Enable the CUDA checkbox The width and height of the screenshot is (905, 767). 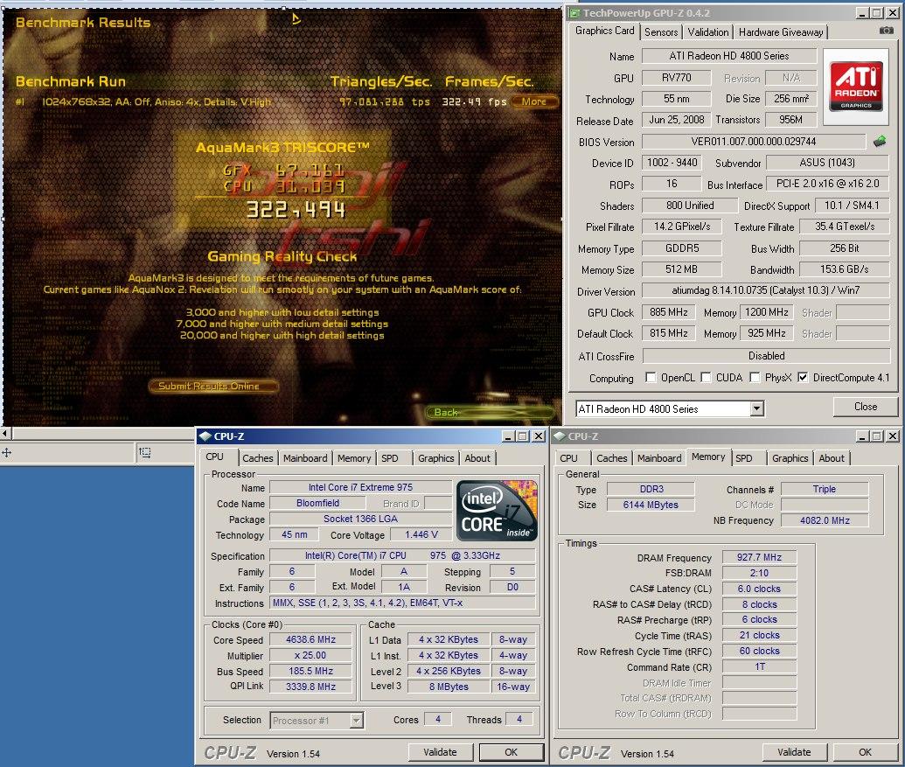(x=706, y=378)
